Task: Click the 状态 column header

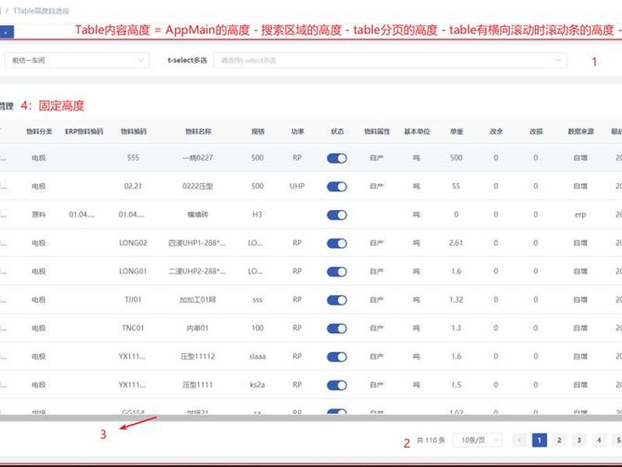Action: [337, 132]
